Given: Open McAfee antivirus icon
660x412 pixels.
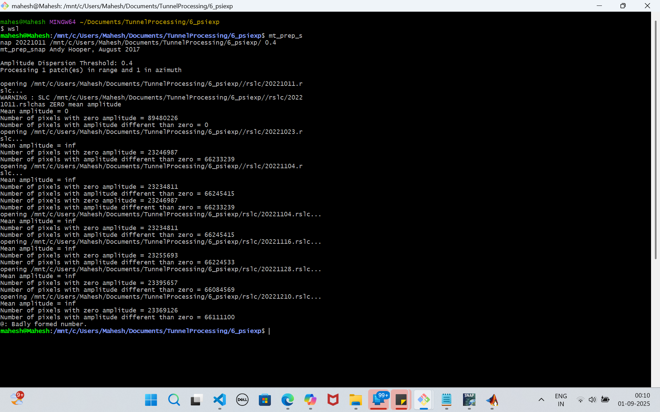Looking at the screenshot, I should tap(333, 400).
